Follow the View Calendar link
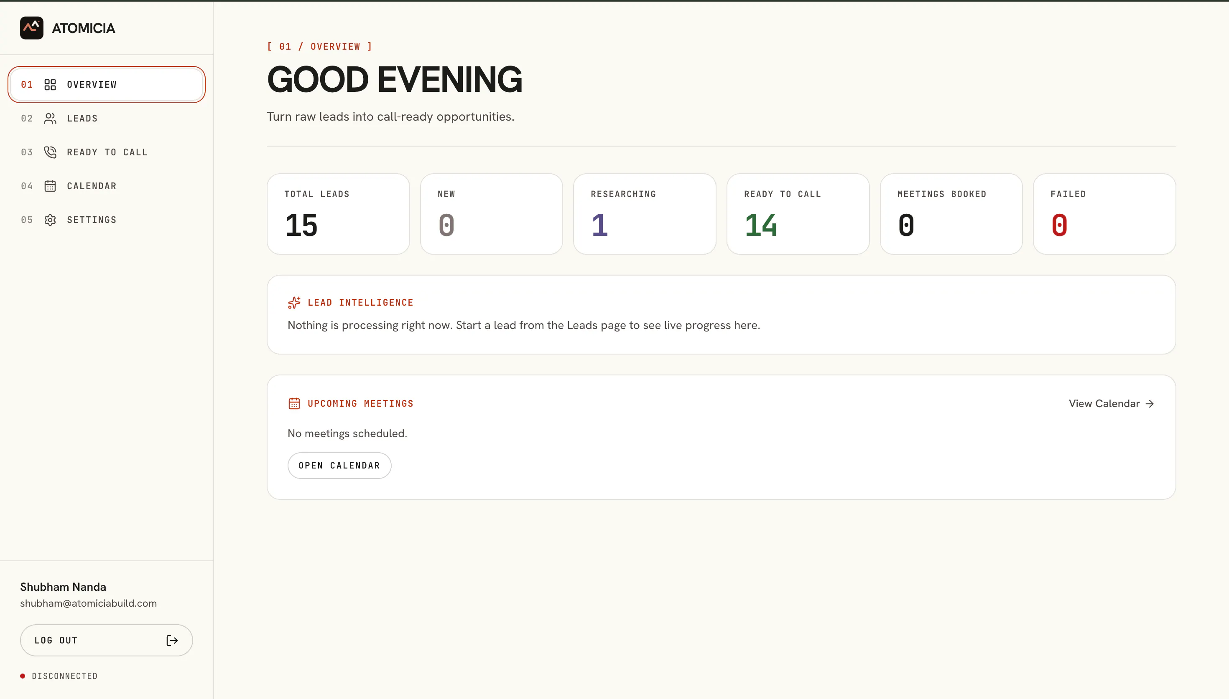1229x699 pixels. (x=1111, y=404)
